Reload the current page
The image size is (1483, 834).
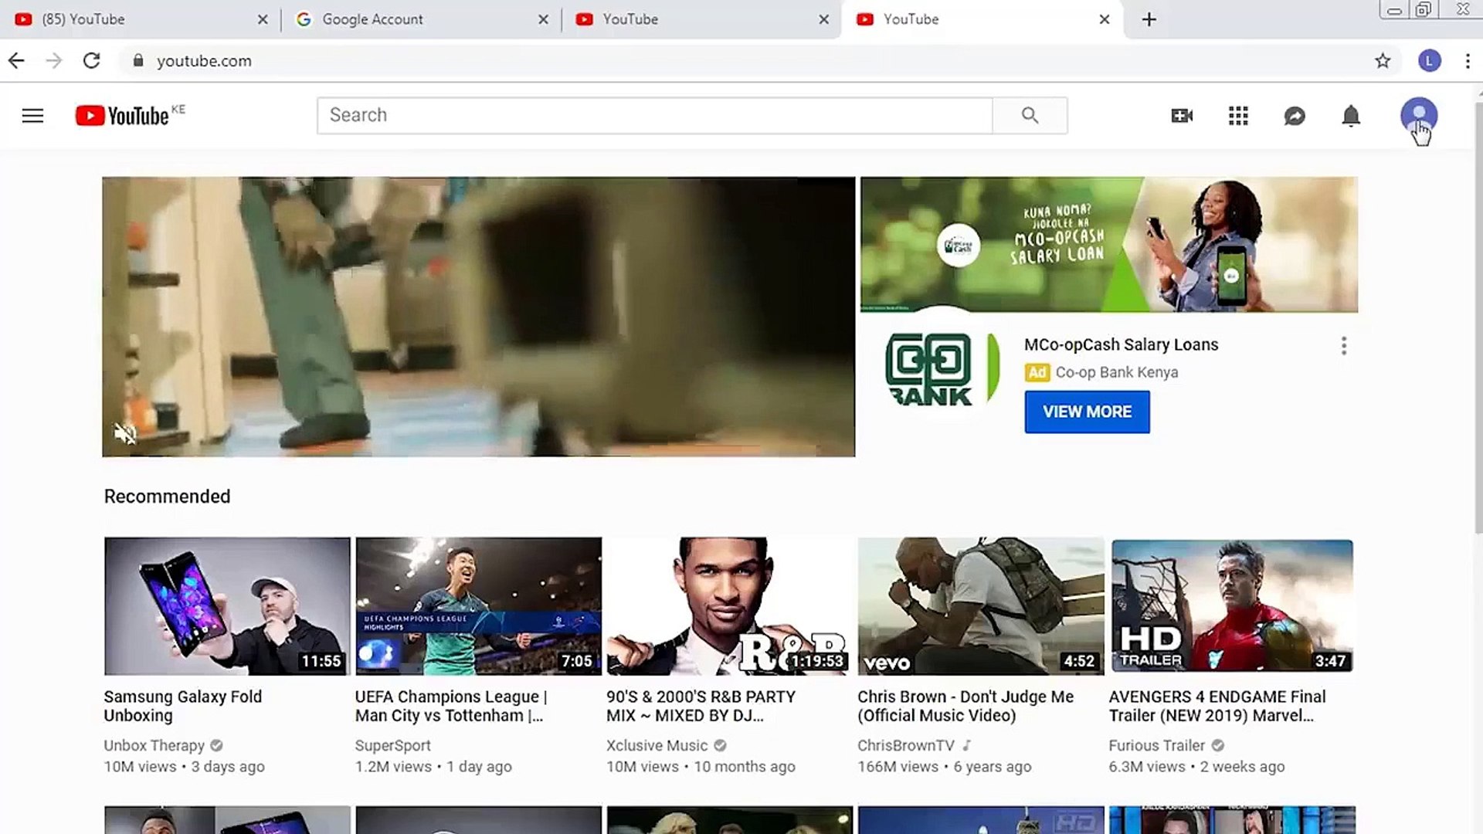[92, 60]
